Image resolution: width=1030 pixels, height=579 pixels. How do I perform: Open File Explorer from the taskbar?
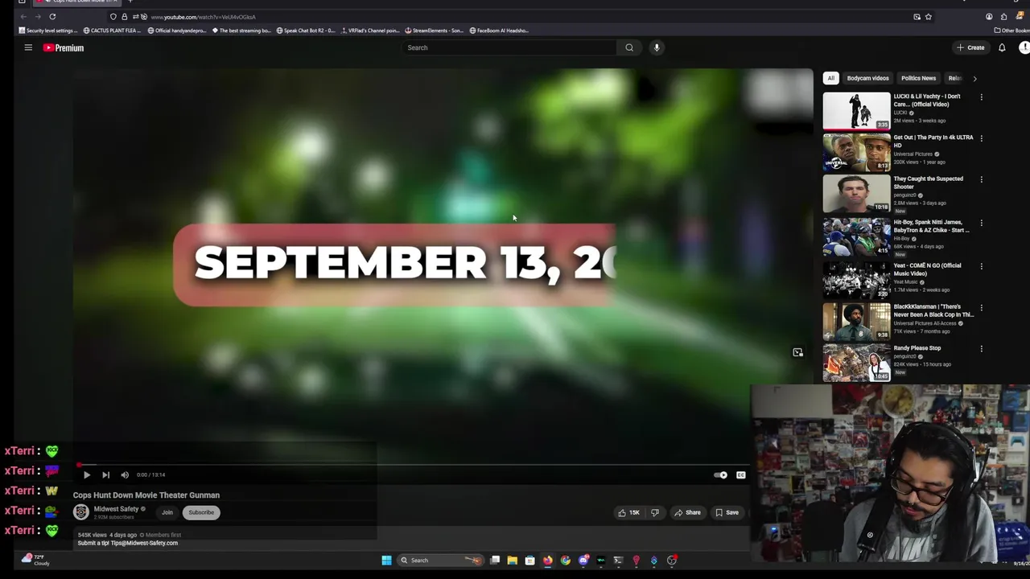(512, 561)
